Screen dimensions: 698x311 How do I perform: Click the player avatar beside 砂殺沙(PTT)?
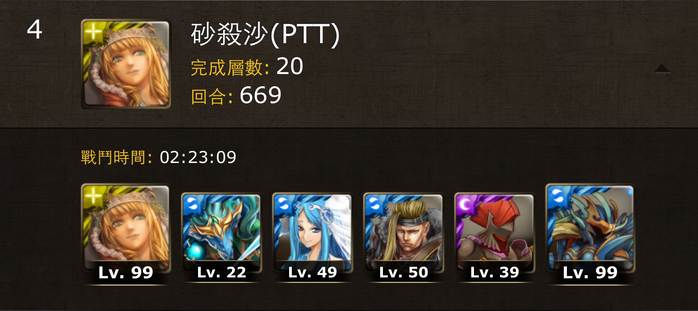126,64
